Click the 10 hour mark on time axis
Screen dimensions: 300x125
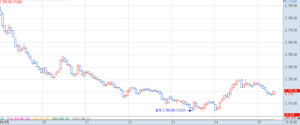pos(44,122)
